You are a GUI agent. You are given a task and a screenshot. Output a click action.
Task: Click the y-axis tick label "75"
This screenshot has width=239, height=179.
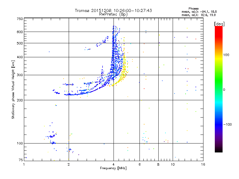(21, 160)
